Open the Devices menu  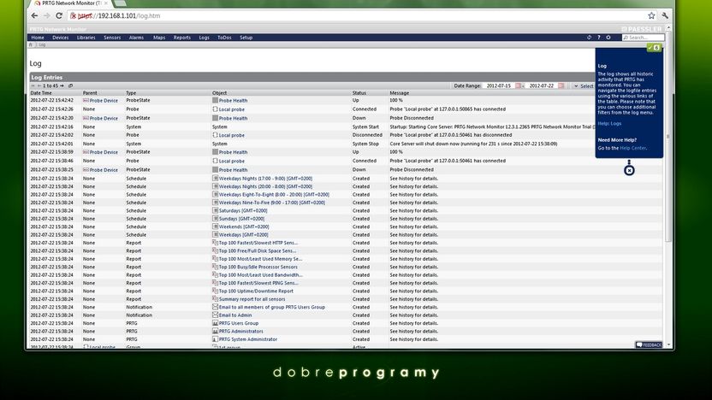pyautogui.click(x=61, y=38)
